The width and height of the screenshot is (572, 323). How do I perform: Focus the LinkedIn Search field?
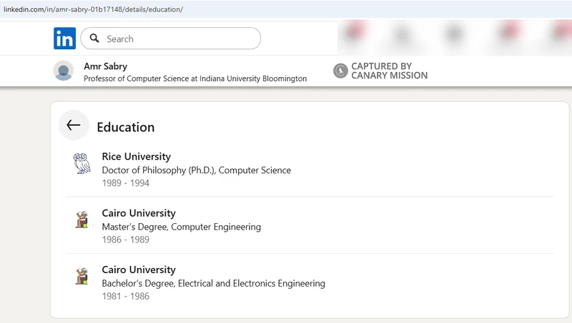tap(179, 39)
